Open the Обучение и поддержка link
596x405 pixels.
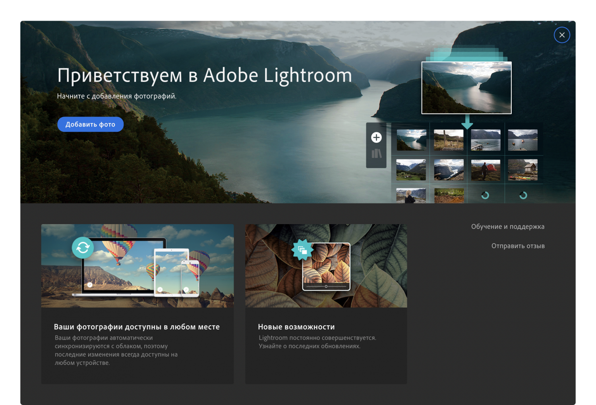(x=508, y=226)
